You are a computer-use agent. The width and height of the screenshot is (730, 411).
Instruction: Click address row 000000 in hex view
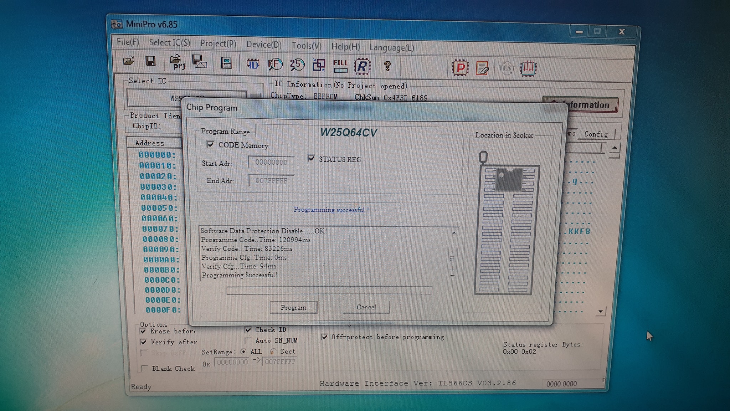click(x=157, y=155)
